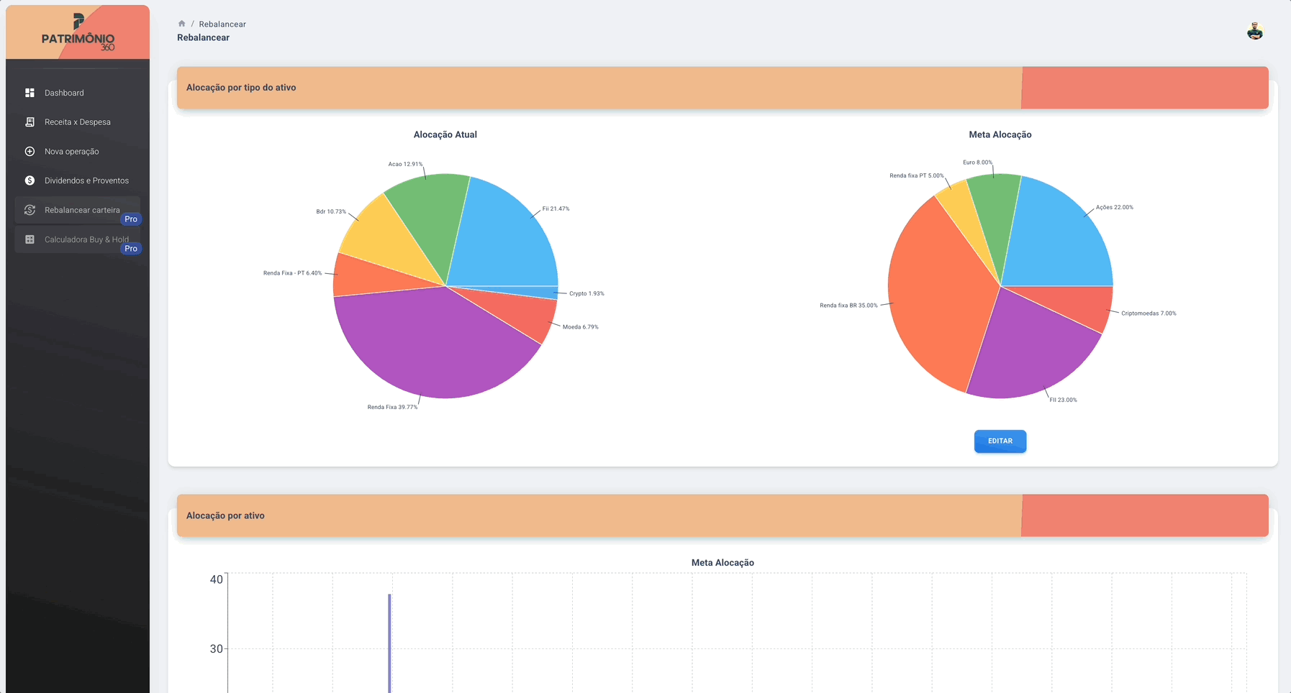Click the Rebalancear carteira refresh icon
Screen dimensions: 1291x693
[x=30, y=210]
